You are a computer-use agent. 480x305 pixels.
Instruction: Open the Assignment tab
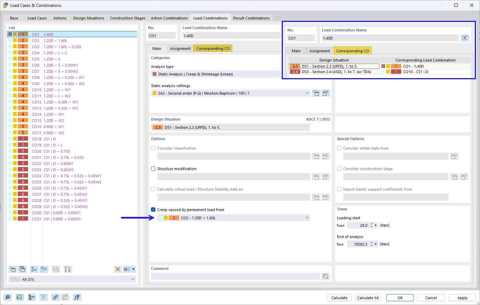180,48
